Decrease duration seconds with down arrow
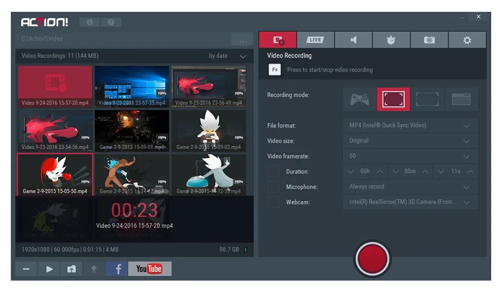502x295 pixels. click(x=441, y=172)
